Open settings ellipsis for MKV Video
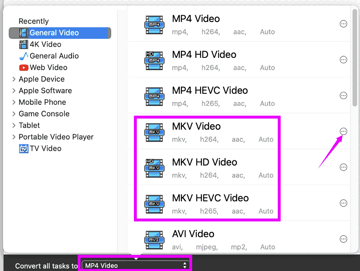Screen dimensions: 360x271 (343, 131)
